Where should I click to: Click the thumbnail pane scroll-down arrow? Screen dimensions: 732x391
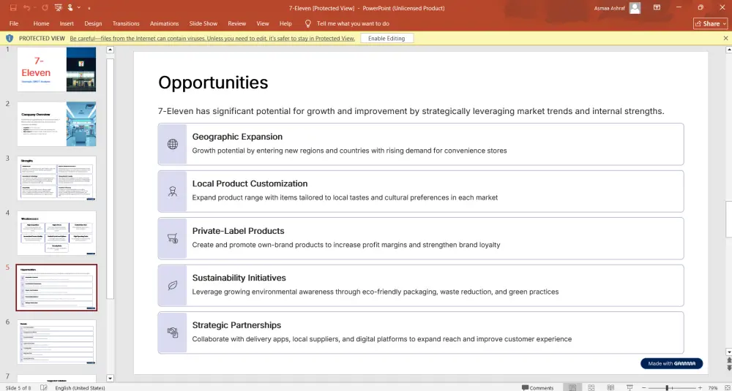[x=111, y=378]
